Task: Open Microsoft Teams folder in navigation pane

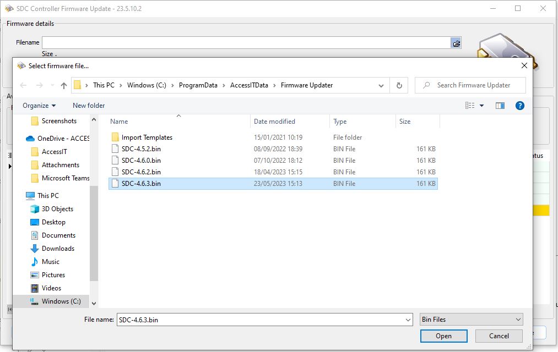Action: pyautogui.click(x=66, y=178)
